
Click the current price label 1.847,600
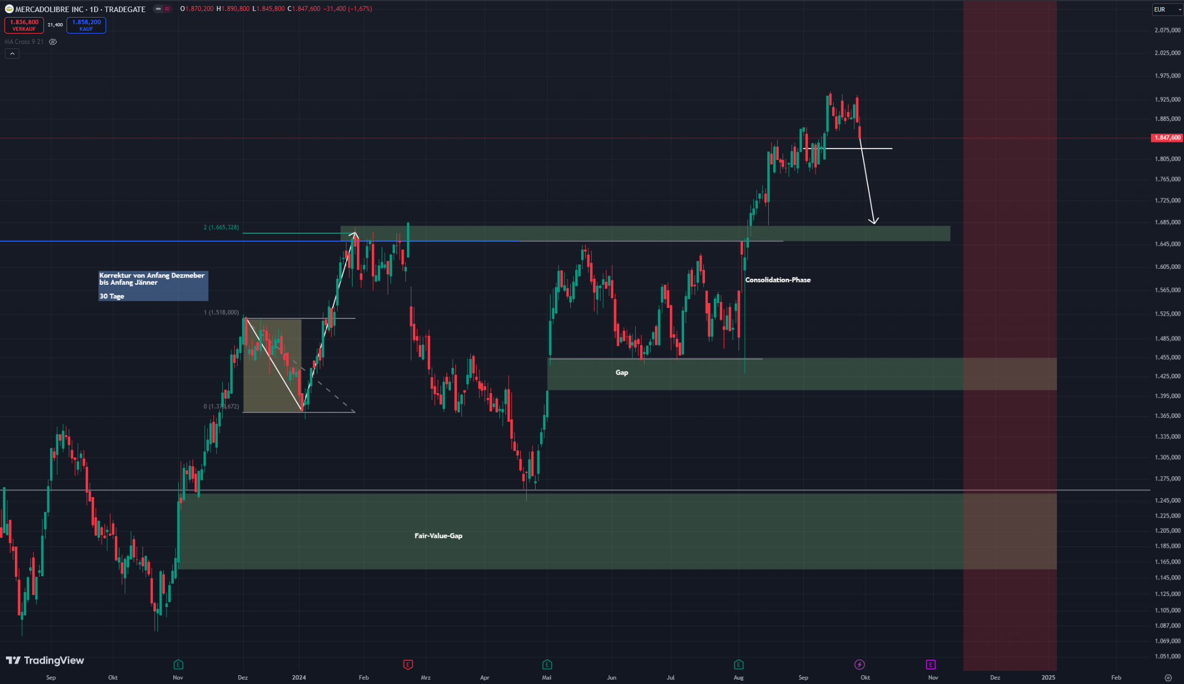point(1167,138)
